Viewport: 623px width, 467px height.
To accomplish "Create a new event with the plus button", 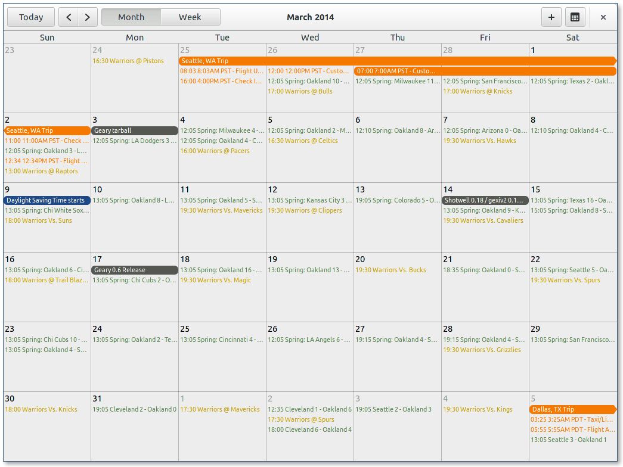I will (x=550, y=17).
